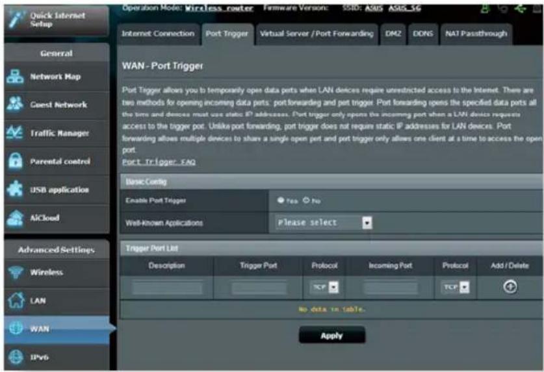Open the Incoming Port protocol TCP dropdown
The image size is (544, 372).
pyautogui.click(x=456, y=287)
